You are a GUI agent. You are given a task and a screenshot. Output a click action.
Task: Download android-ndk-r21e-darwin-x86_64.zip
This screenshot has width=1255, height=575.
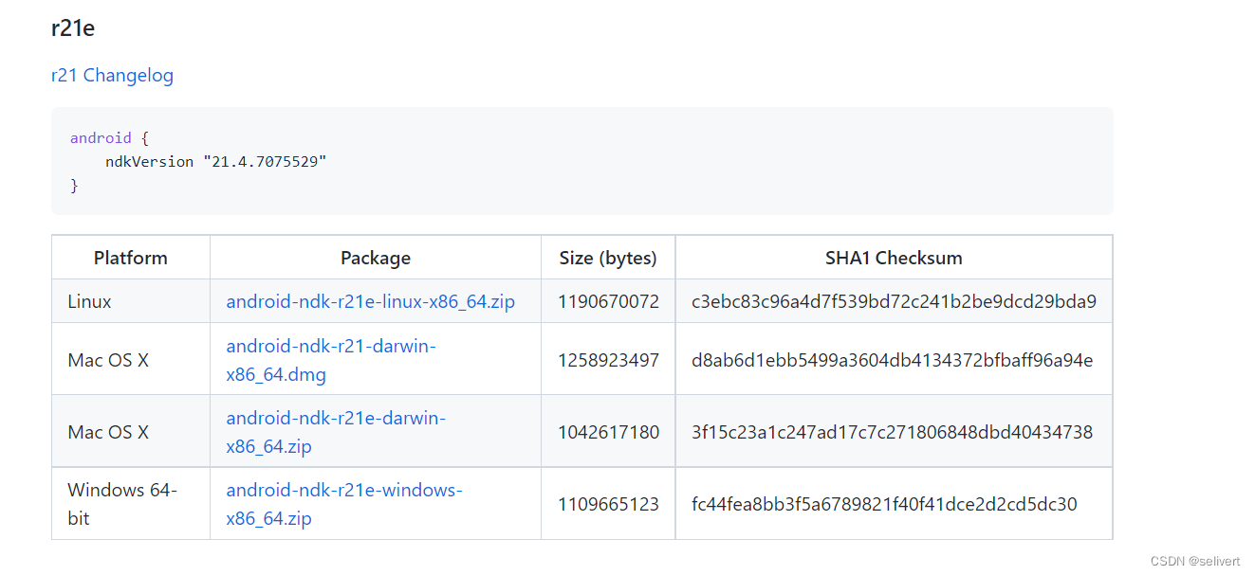[x=336, y=430]
